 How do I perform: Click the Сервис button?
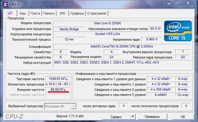click(116, 117)
